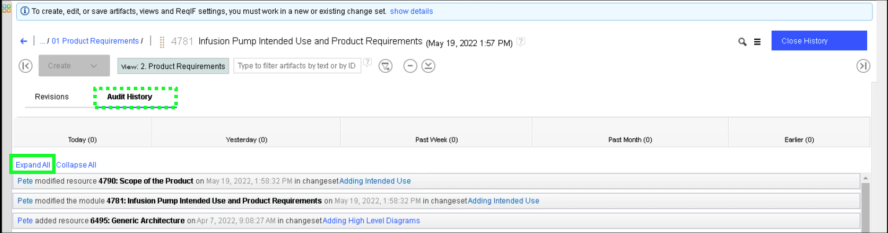Open the View: 2. Product Requirements selector
The image size is (888, 233).
(173, 66)
